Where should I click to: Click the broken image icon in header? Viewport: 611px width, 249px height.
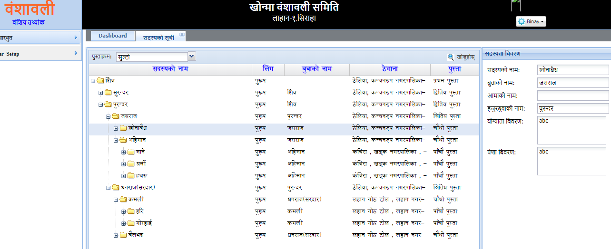[516, 5]
